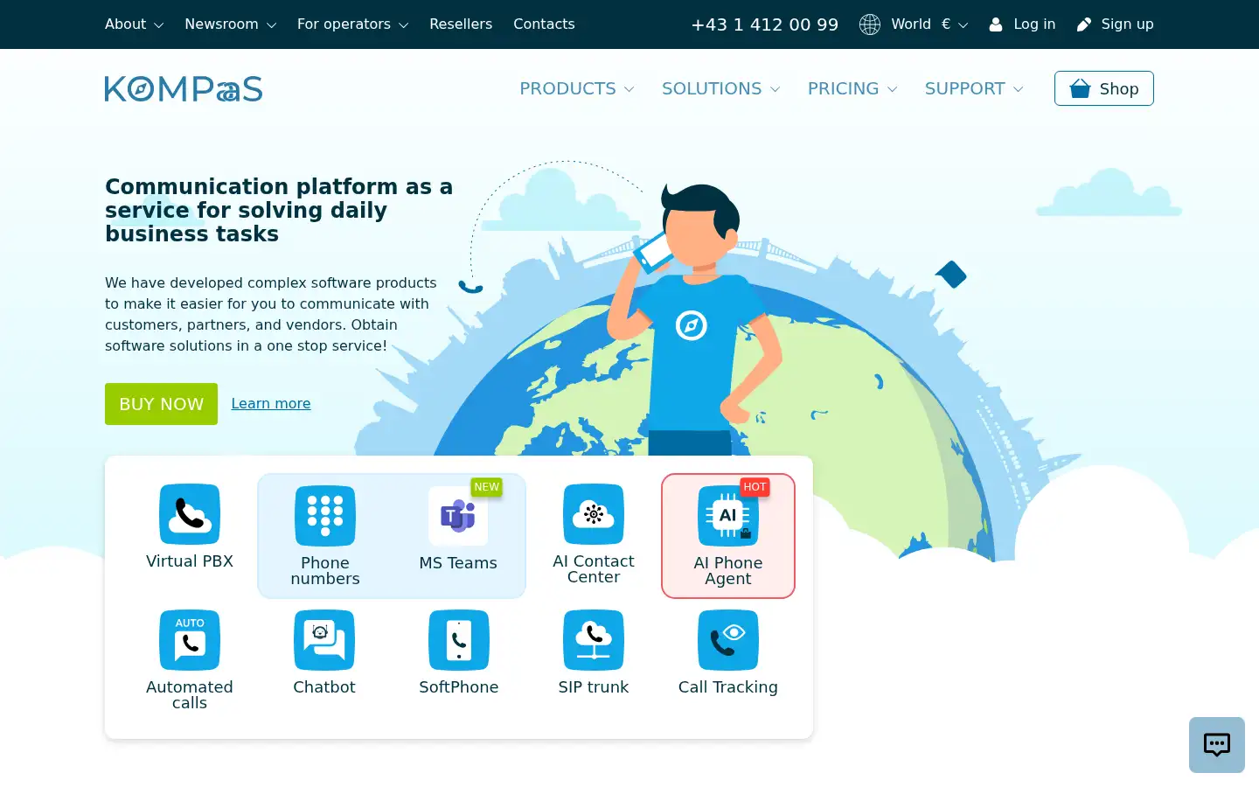Open the Automated calls icon

[x=190, y=640]
